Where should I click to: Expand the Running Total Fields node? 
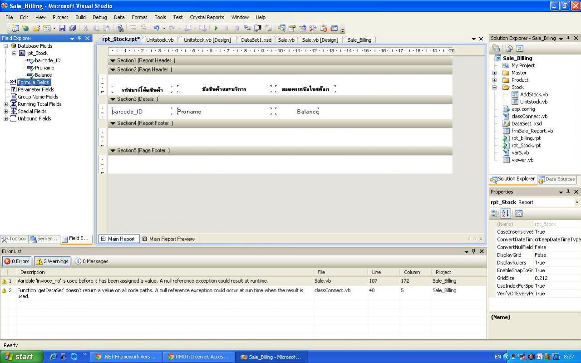tap(5, 104)
